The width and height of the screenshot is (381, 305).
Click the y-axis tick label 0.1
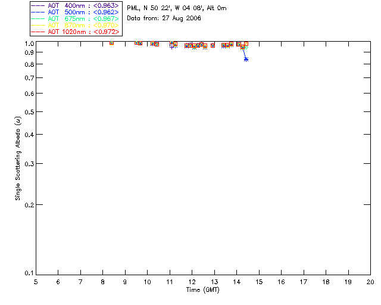29,273
